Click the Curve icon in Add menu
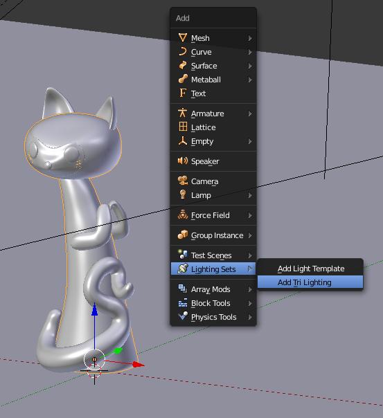This screenshot has width=383, height=418. pyautogui.click(x=183, y=51)
